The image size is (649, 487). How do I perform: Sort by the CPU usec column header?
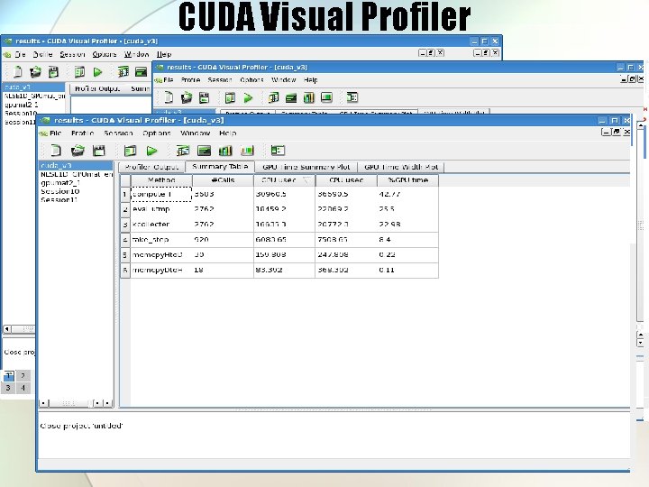click(x=346, y=180)
